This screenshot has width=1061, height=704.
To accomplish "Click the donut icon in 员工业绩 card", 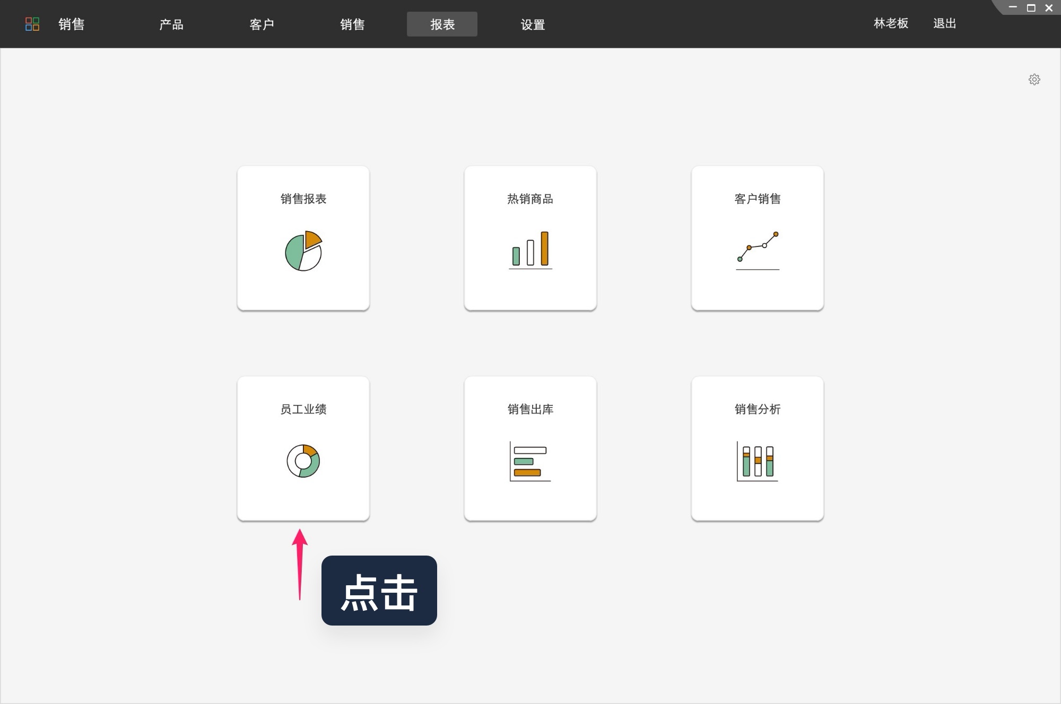I will tap(302, 461).
